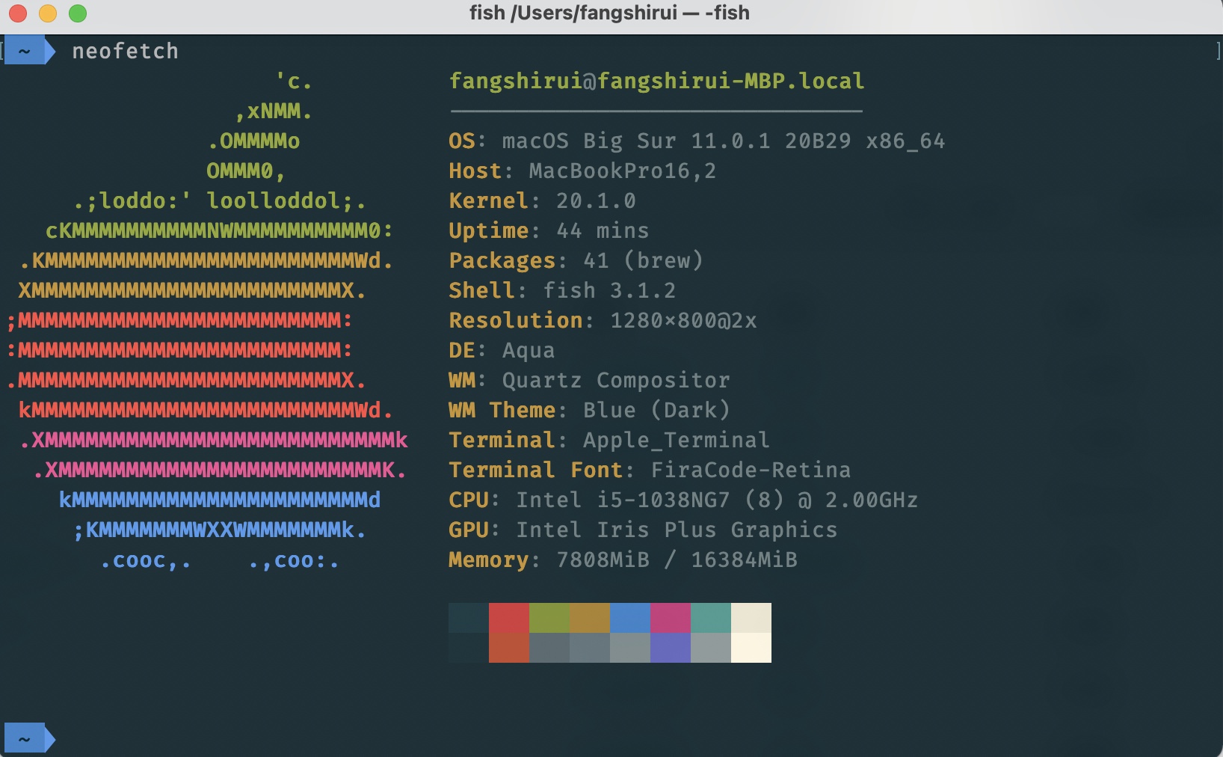Image resolution: width=1223 pixels, height=757 pixels.
Task: Click the beige block in the top palette row
Action: tap(751, 618)
